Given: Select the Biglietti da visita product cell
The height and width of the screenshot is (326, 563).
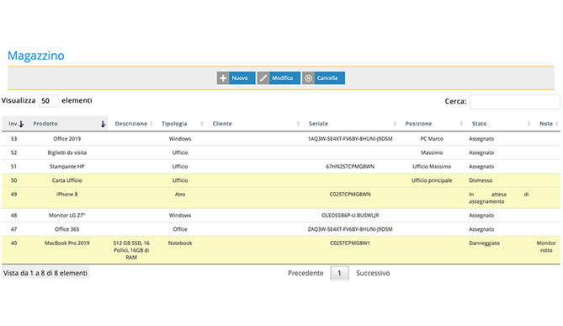Looking at the screenshot, I should (x=67, y=152).
